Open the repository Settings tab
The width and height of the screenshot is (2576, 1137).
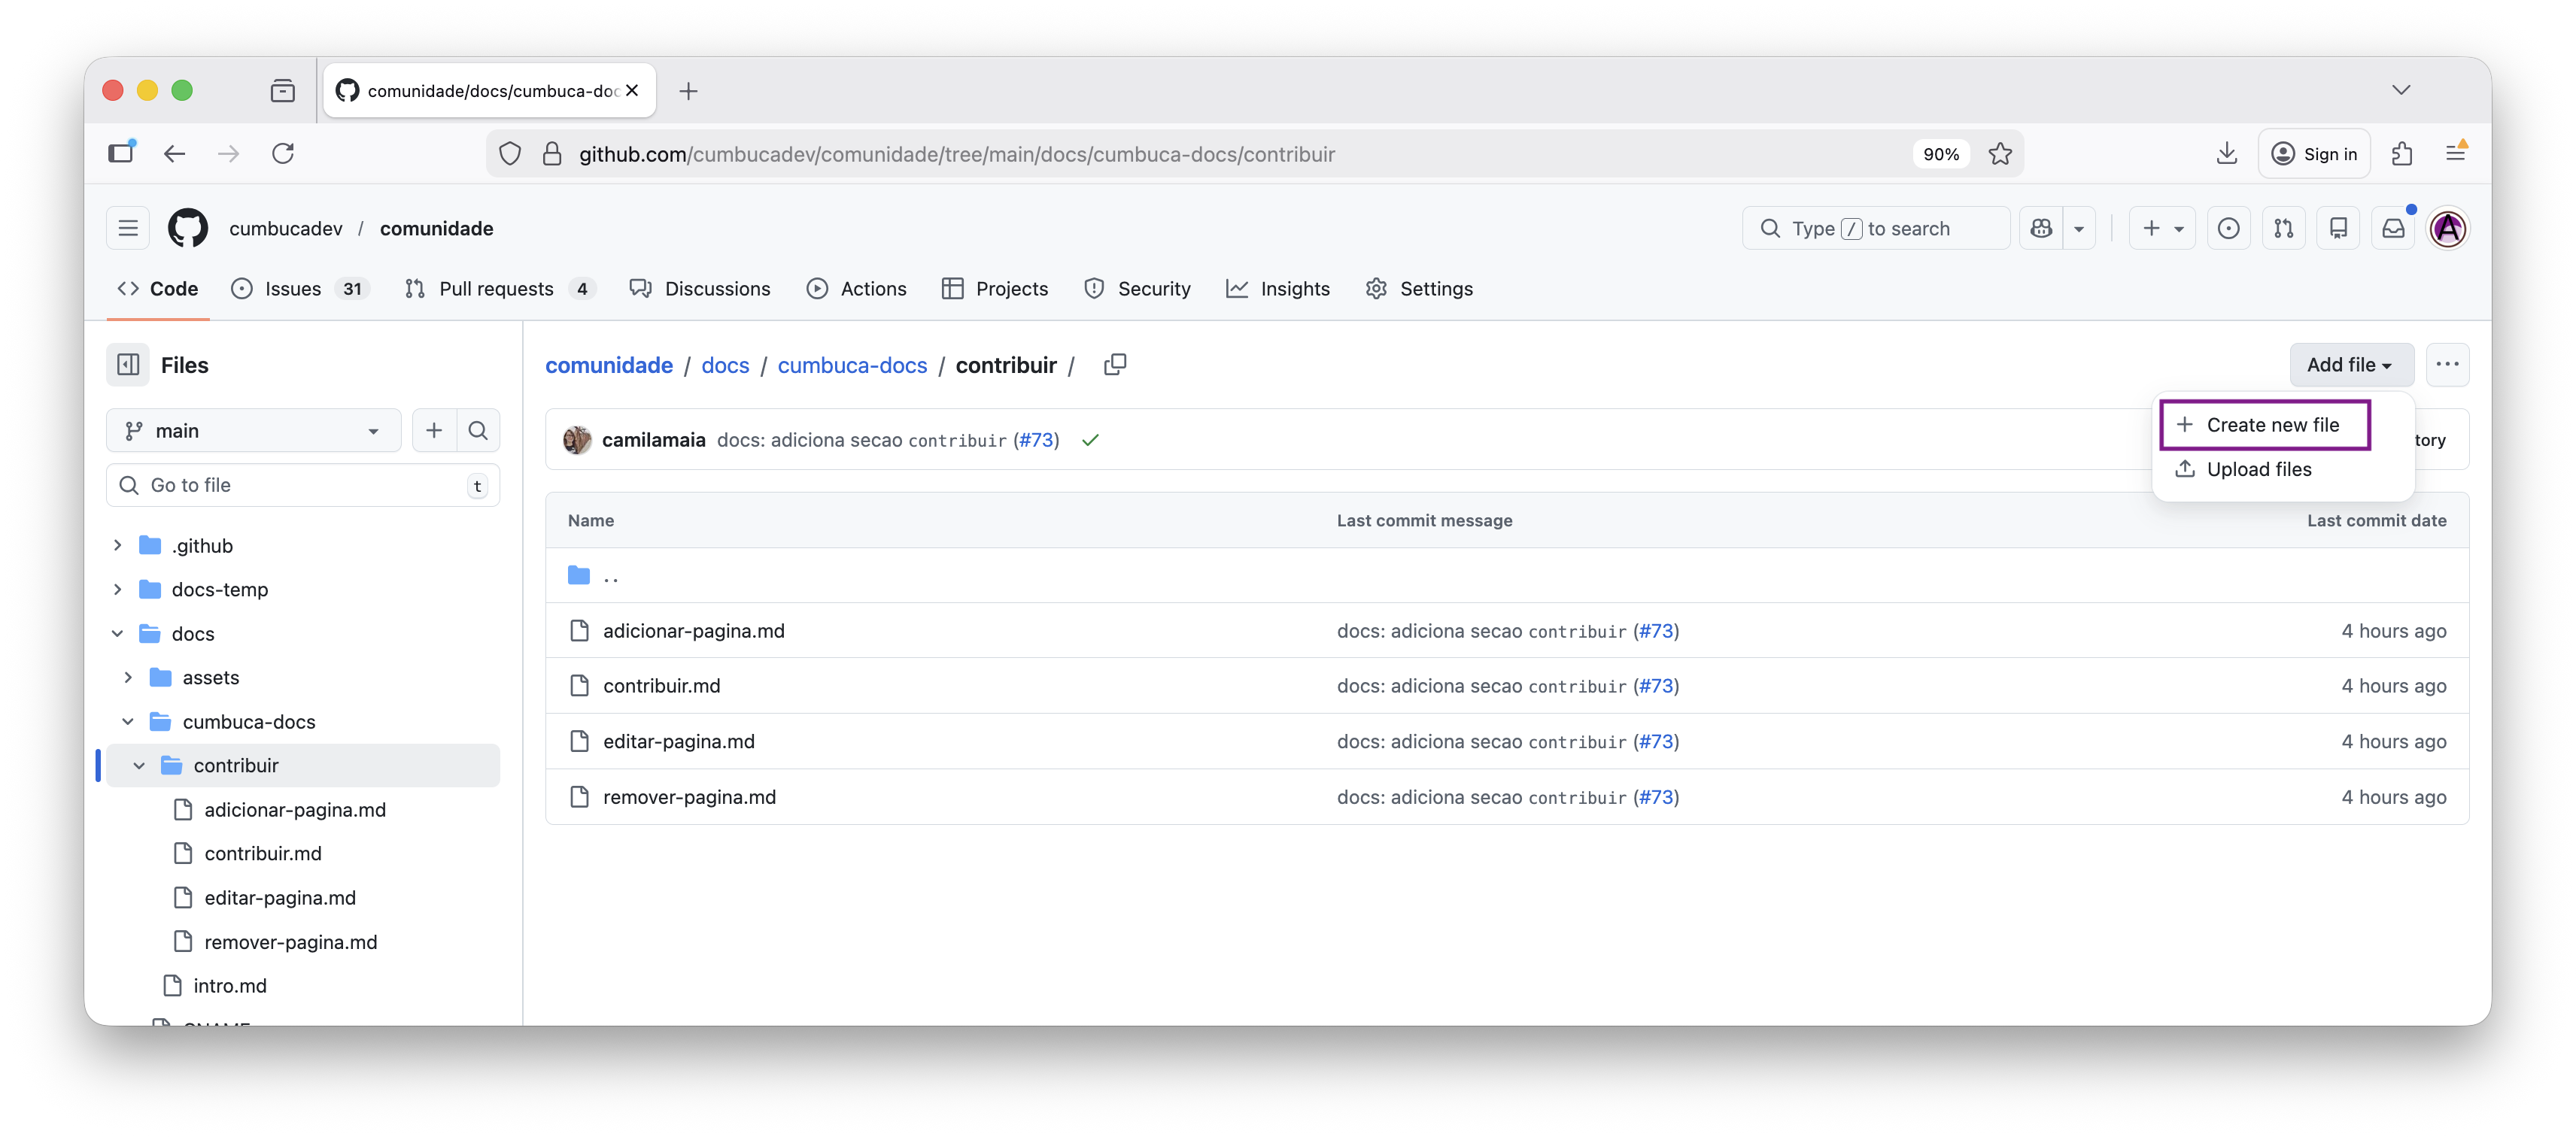tap(1419, 289)
